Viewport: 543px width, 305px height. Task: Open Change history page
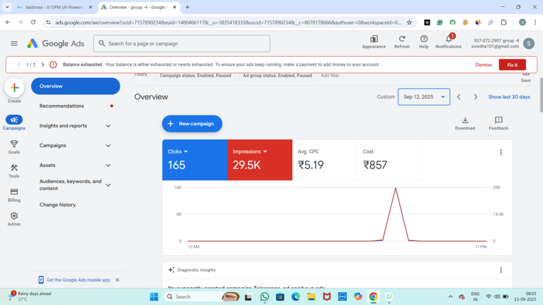point(57,205)
